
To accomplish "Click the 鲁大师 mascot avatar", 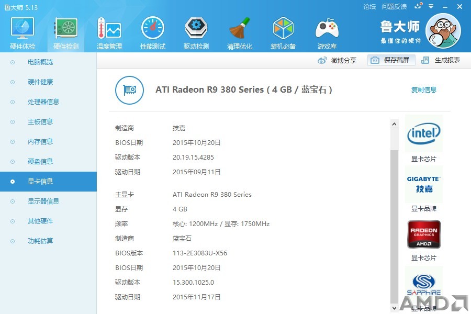I will (443, 31).
